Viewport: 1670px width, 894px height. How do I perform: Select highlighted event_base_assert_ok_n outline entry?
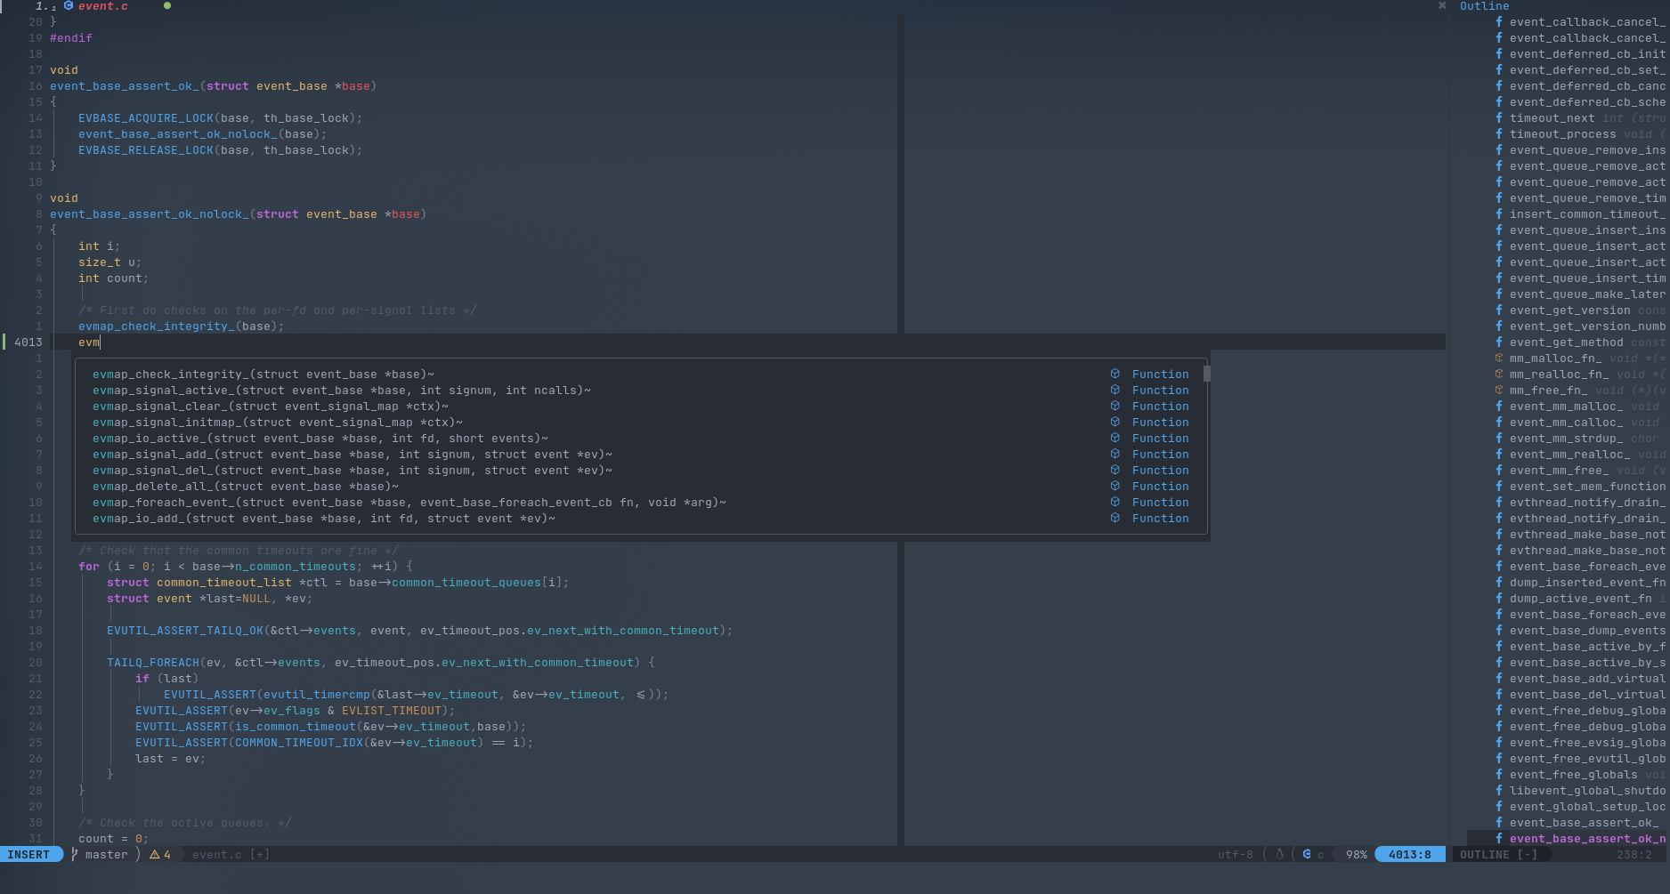click(1587, 839)
